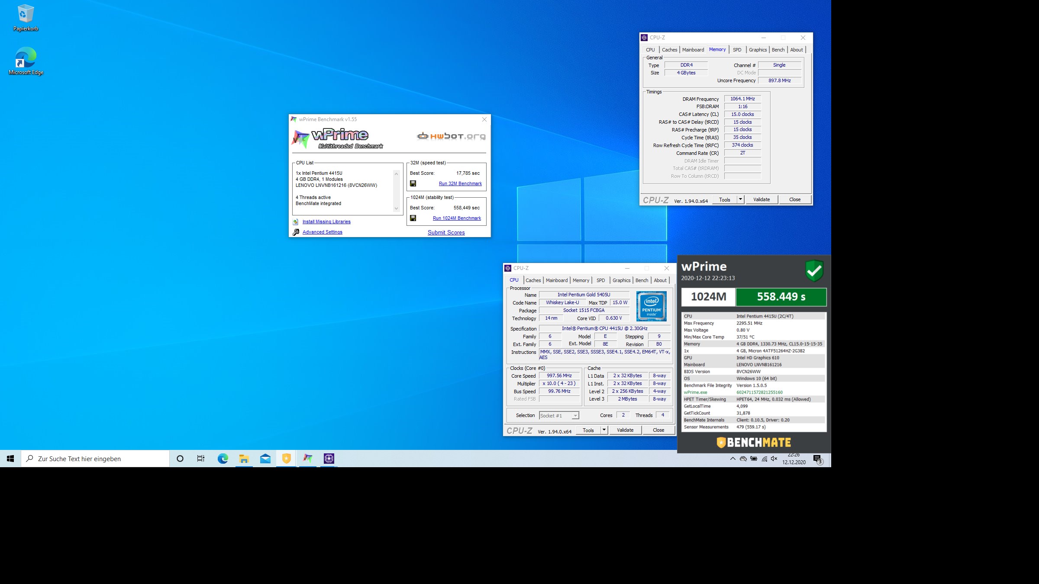1039x584 pixels.
Task: Click the CPU-Z window icon in the Memory window
Action: pos(644,38)
